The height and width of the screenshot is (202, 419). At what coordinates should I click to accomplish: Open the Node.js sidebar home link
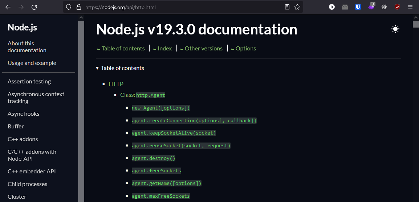pos(22,27)
